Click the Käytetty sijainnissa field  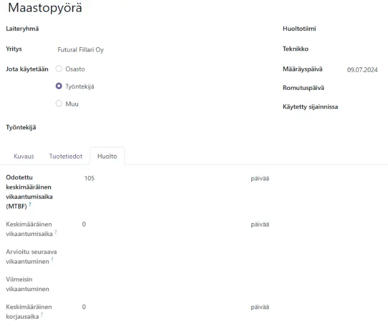364,107
